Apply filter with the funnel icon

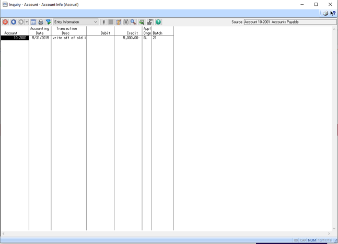point(48,22)
